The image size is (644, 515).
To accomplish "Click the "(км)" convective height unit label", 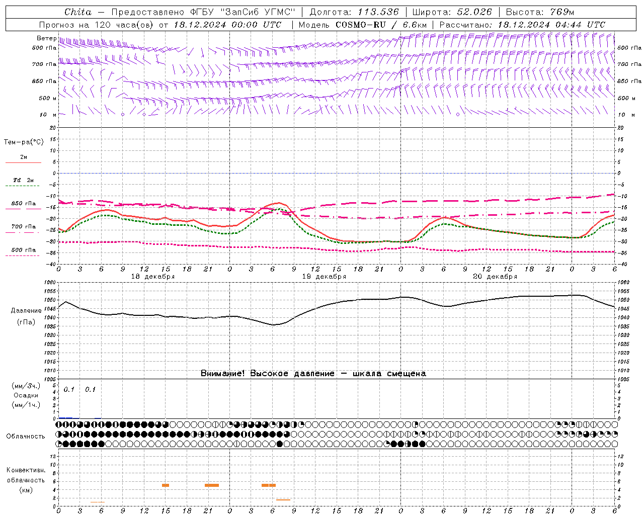I will pos(26,490).
